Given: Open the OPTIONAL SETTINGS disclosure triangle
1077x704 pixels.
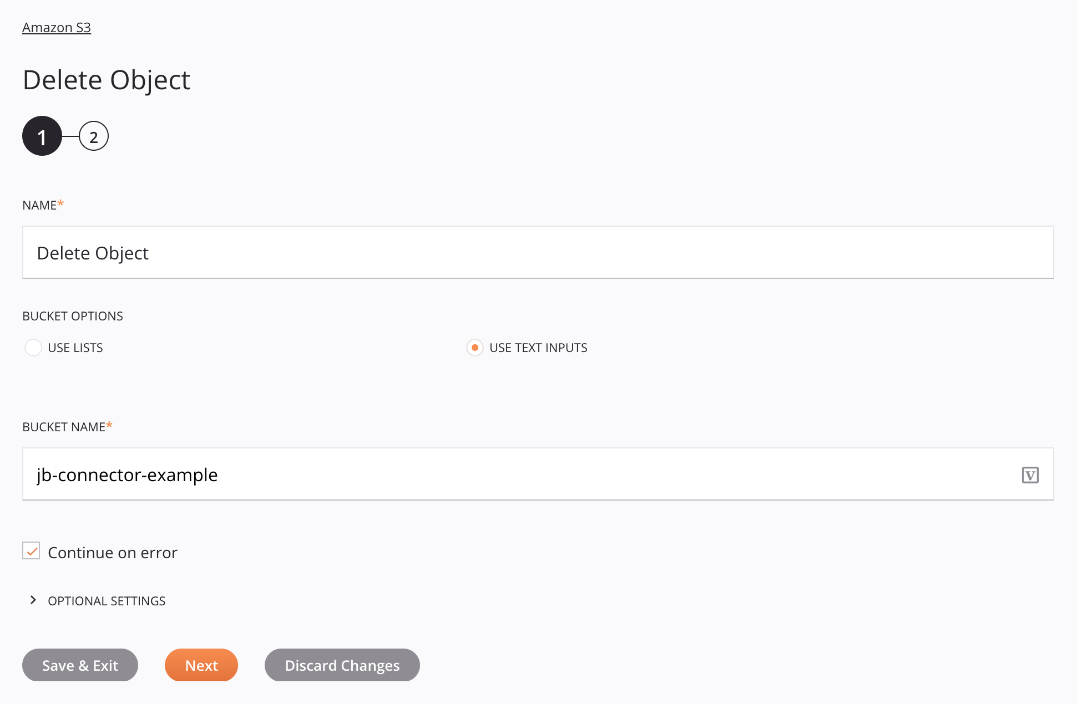Looking at the screenshot, I should pyautogui.click(x=33, y=600).
